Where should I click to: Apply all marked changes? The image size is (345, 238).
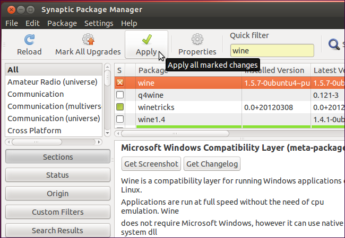[x=146, y=44]
